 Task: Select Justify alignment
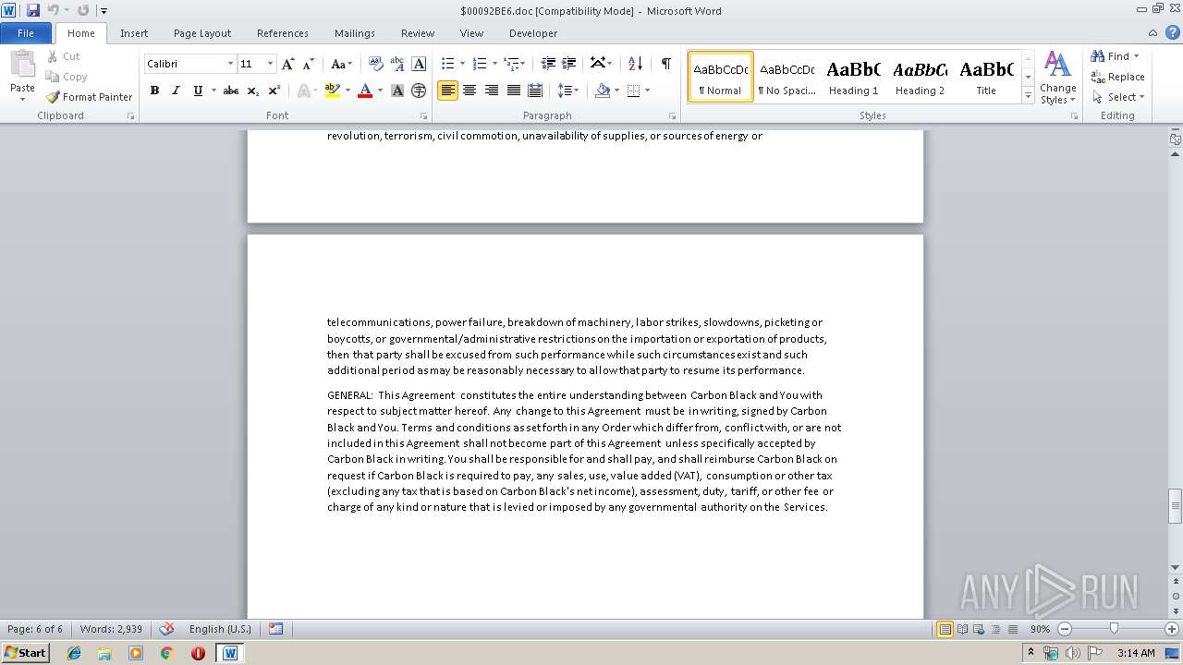point(513,91)
